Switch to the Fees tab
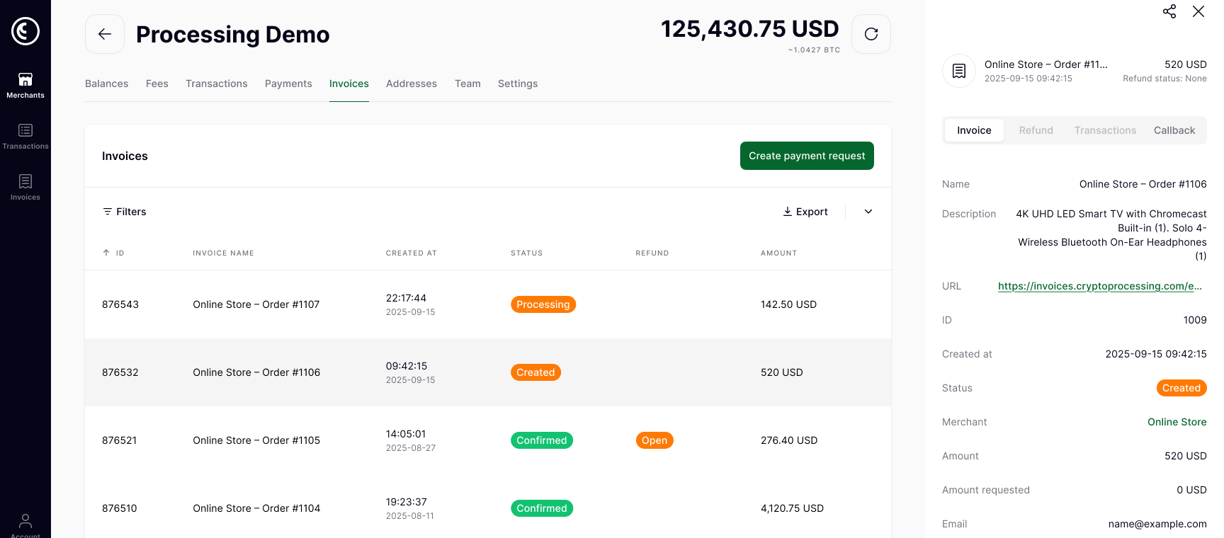 [x=157, y=84]
